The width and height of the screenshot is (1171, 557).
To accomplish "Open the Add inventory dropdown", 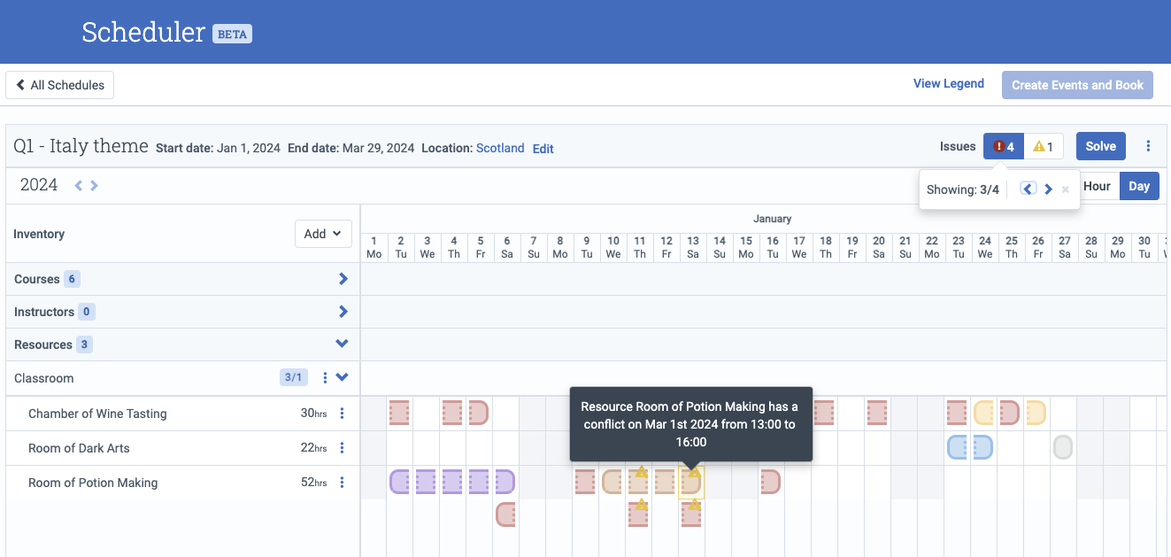I will pos(323,234).
